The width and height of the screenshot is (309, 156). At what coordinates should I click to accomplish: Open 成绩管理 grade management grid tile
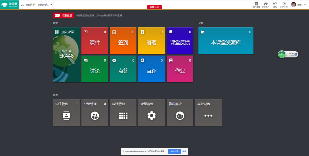click(123, 113)
